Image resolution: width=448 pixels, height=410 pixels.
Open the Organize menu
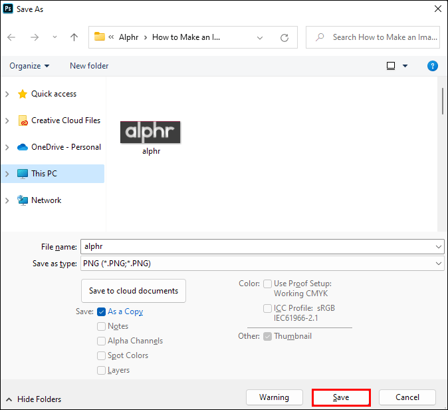tap(29, 66)
